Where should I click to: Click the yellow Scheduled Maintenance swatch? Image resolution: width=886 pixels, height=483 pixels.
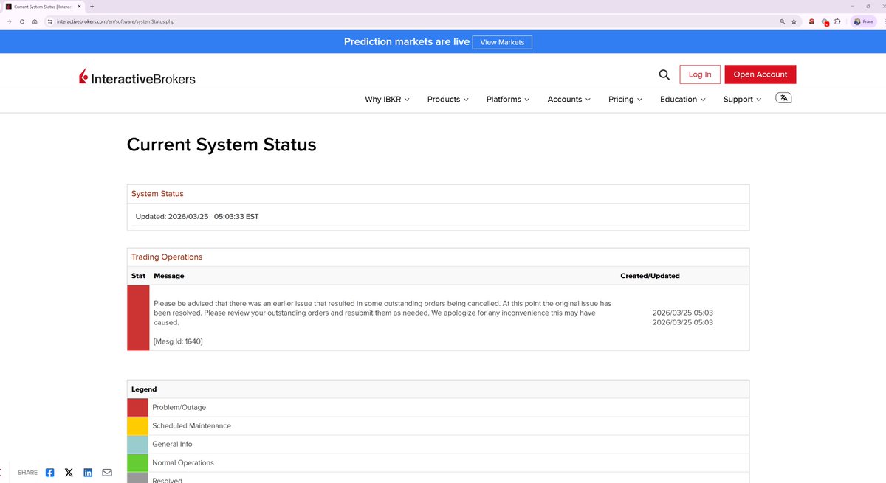coord(138,425)
